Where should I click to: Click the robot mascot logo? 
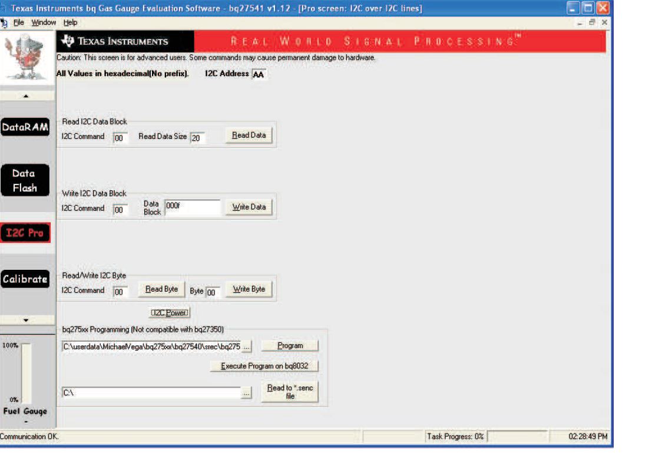27,58
